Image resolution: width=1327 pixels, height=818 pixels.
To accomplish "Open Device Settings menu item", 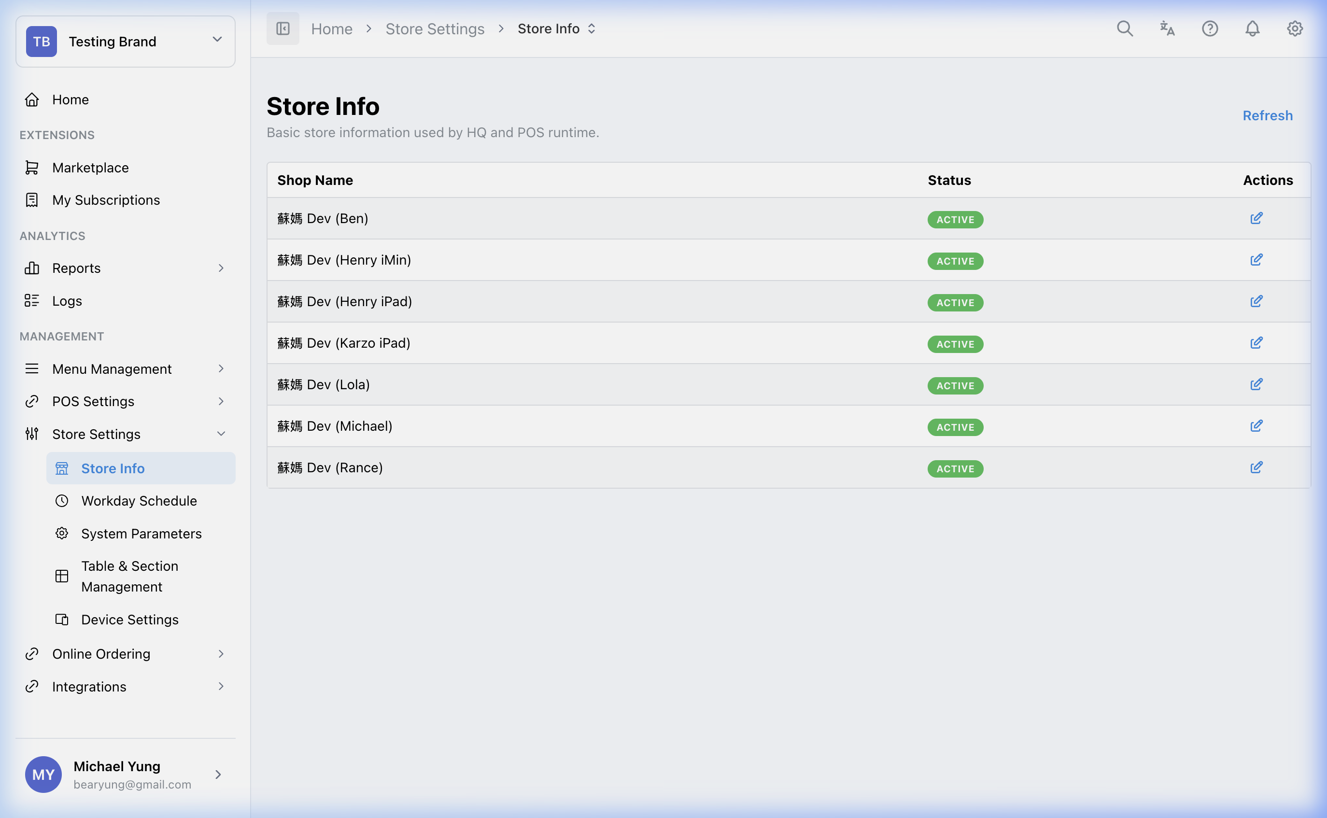I will point(130,620).
